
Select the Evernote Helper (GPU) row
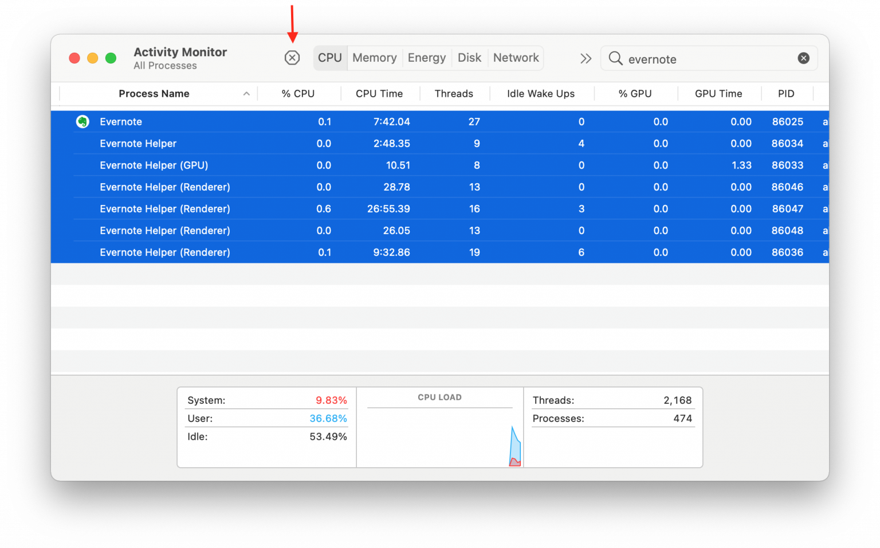(x=440, y=165)
